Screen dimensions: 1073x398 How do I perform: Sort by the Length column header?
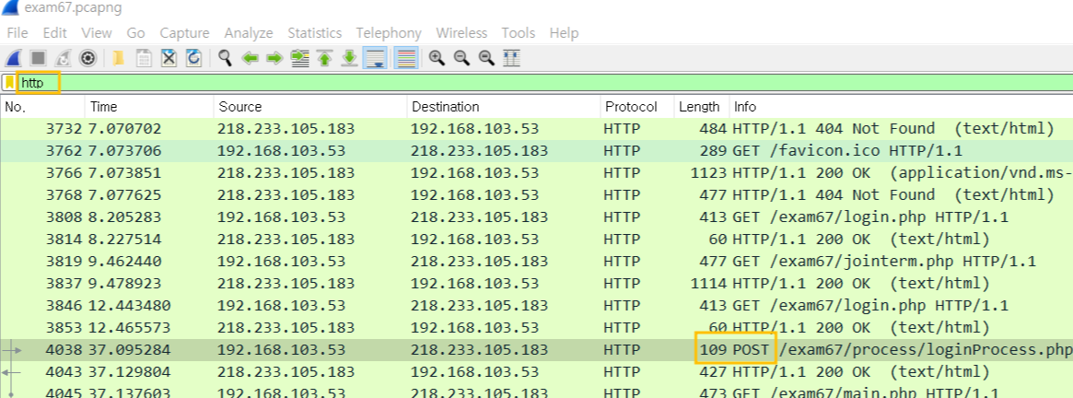click(702, 107)
